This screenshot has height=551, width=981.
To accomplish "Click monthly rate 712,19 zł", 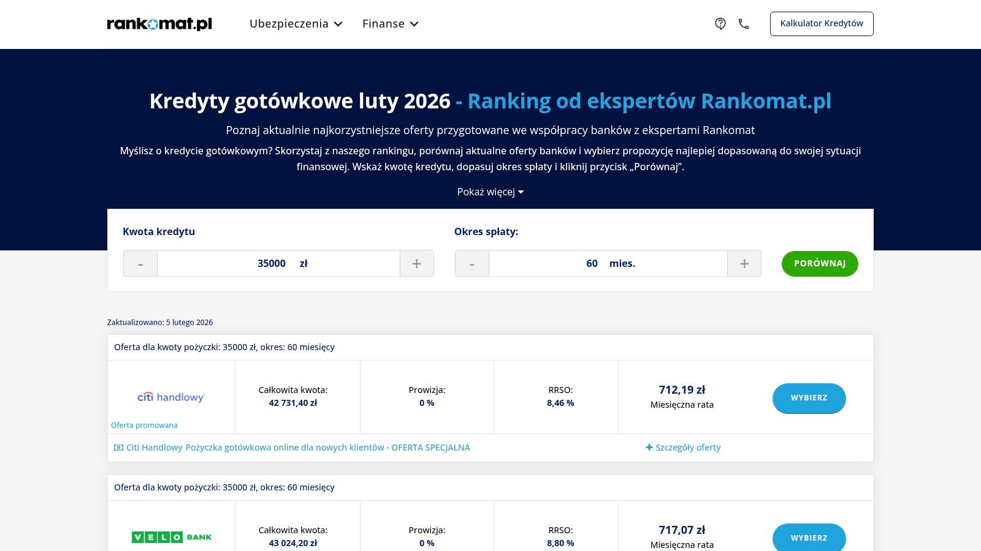I will tap(682, 389).
